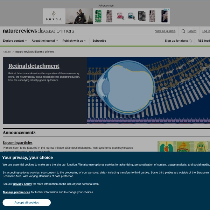
Task: Click the retinal detachment eye illustration
Action: 148,90
